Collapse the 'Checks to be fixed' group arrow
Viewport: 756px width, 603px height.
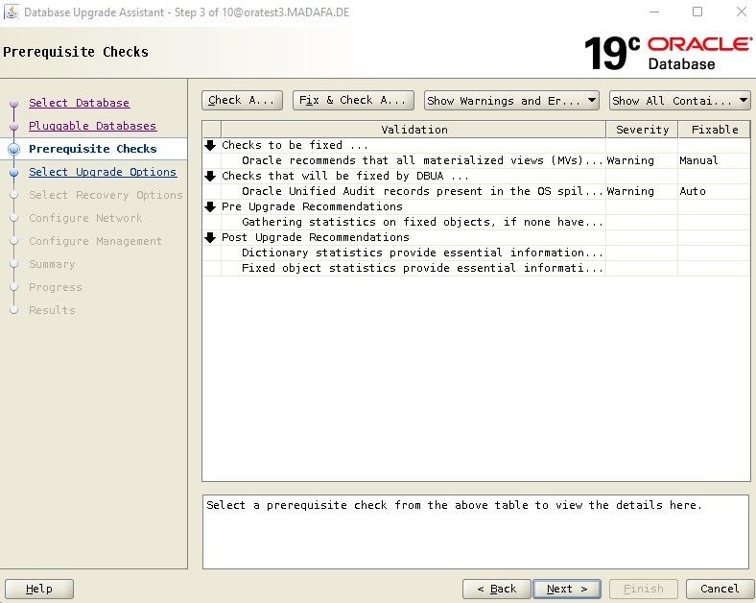(210, 145)
